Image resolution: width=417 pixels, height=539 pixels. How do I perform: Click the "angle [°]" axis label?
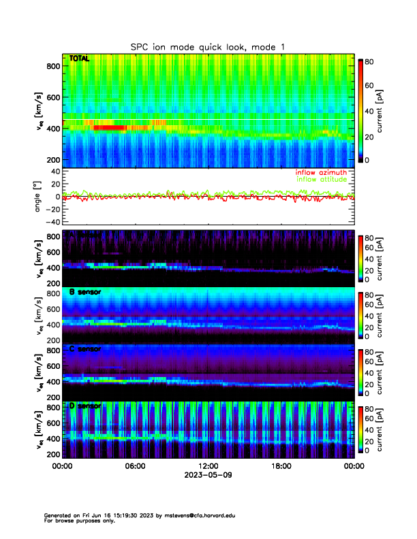click(x=39, y=196)
